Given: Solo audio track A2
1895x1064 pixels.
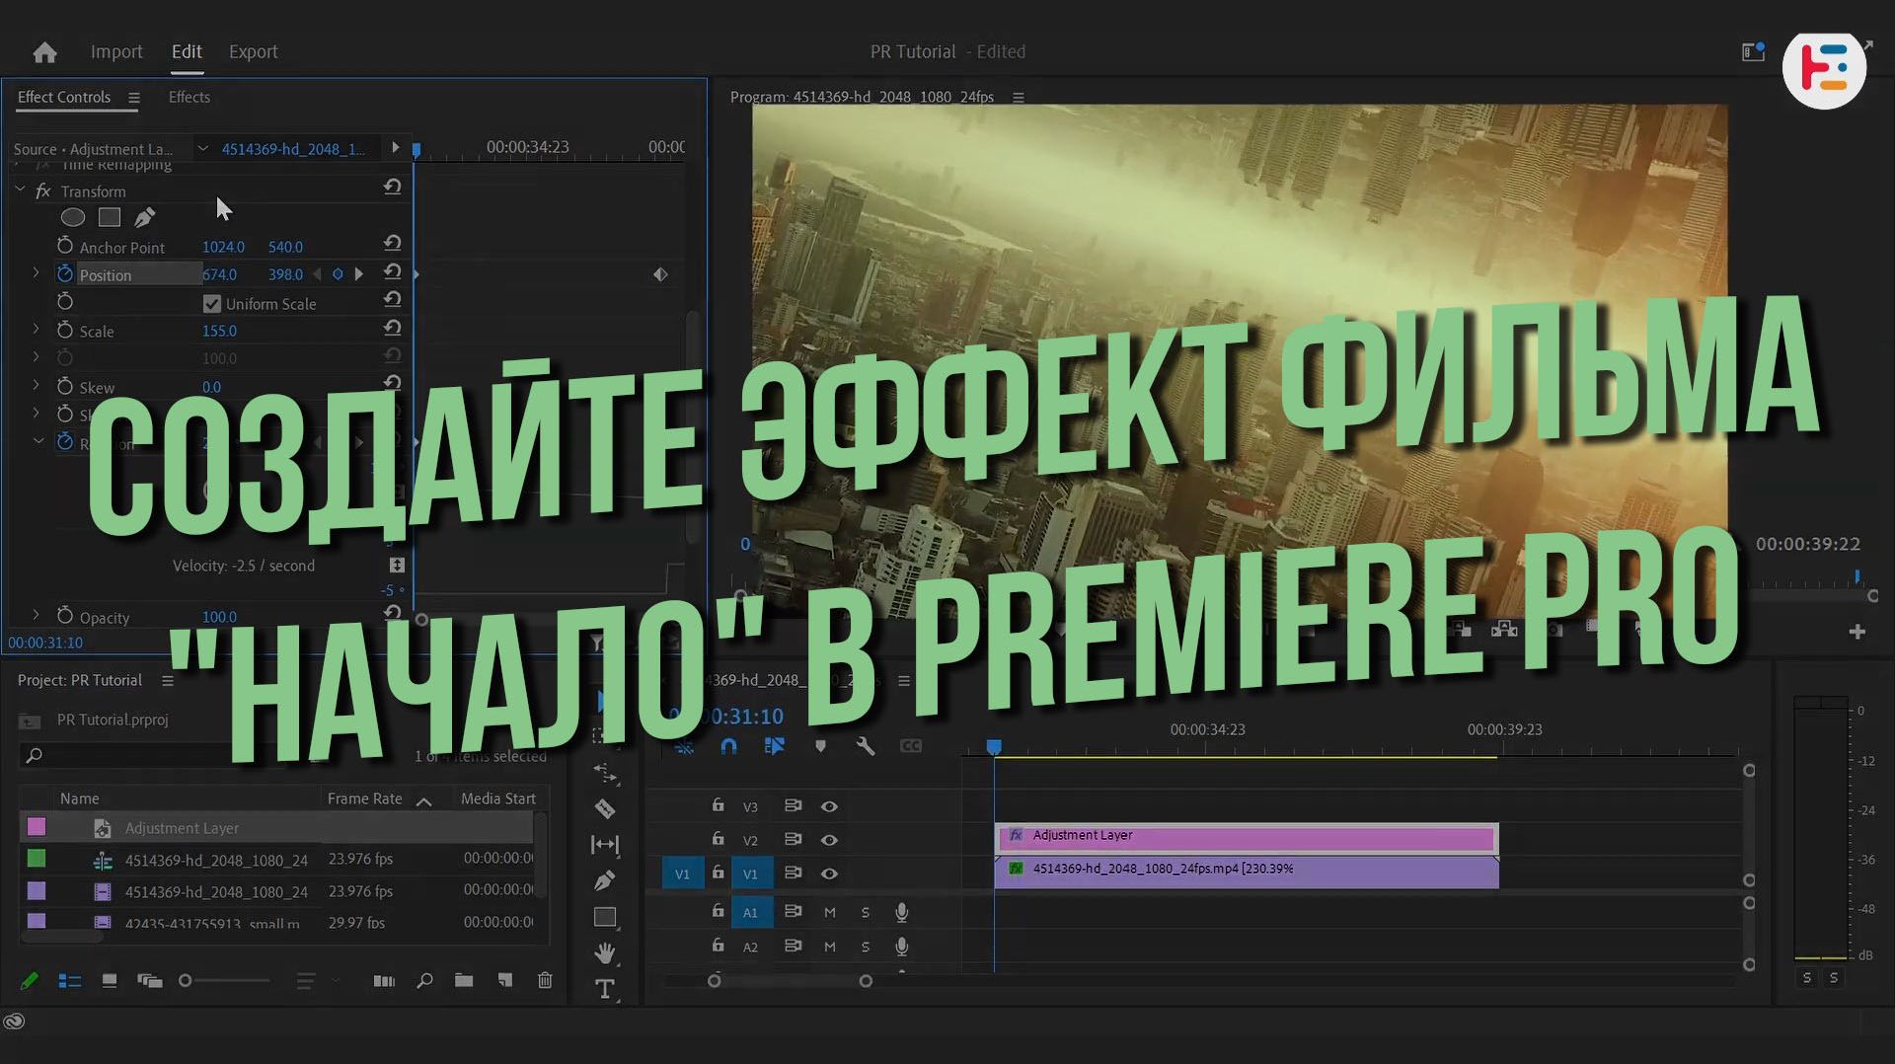Looking at the screenshot, I should point(866,947).
